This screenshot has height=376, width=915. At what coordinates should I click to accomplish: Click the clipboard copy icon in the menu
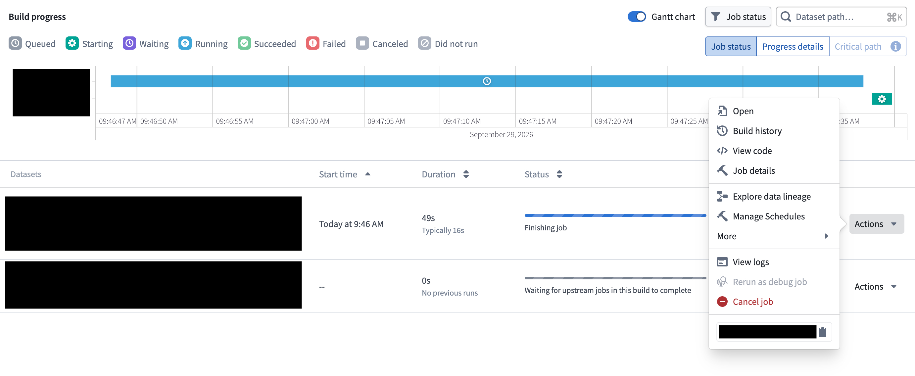click(x=822, y=332)
